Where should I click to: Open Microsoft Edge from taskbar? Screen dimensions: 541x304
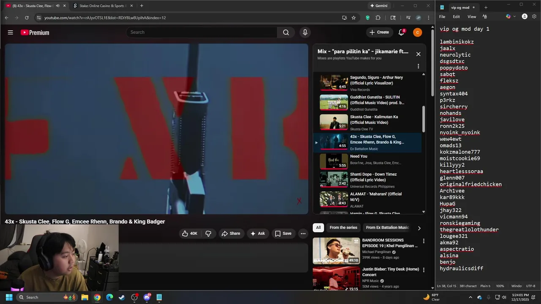(109, 297)
